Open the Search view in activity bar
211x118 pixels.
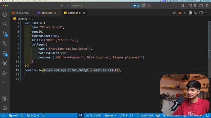(5, 24)
